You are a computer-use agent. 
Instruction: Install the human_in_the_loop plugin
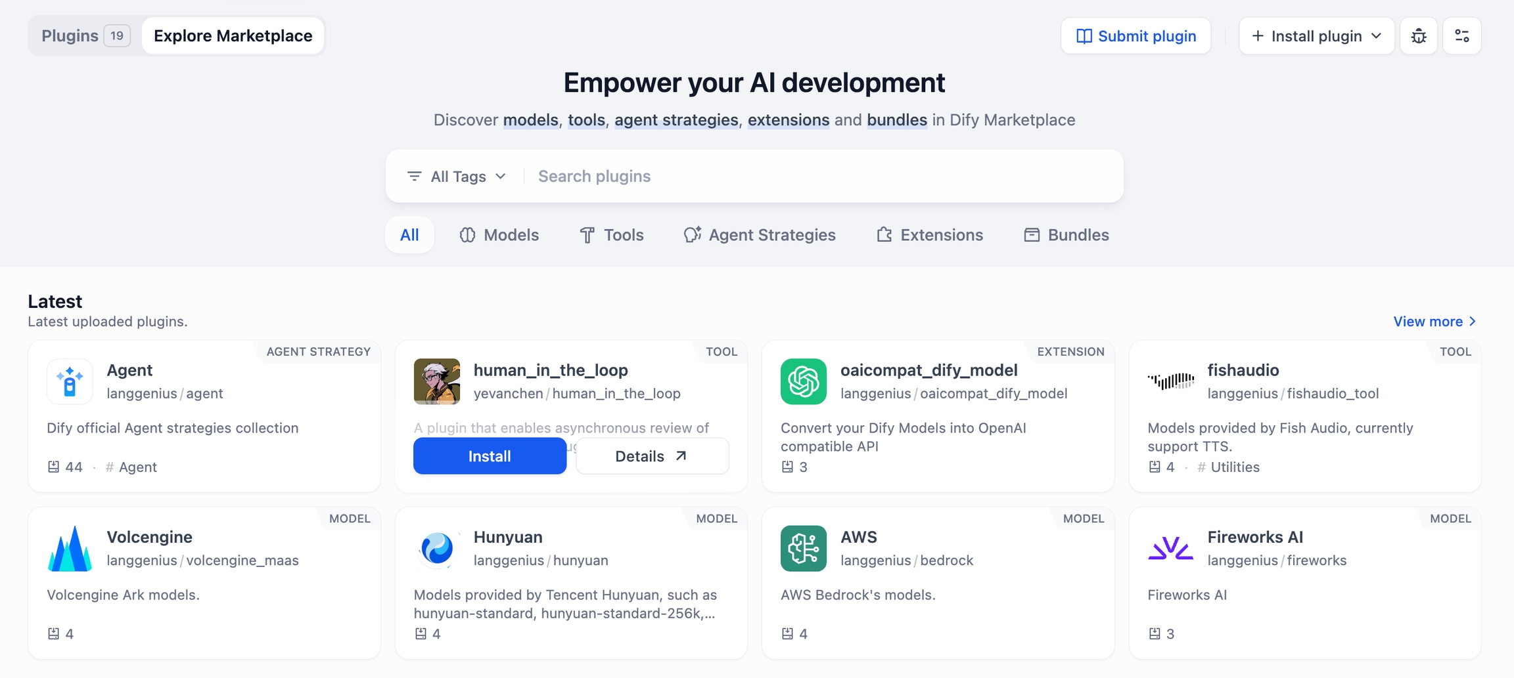pos(490,456)
